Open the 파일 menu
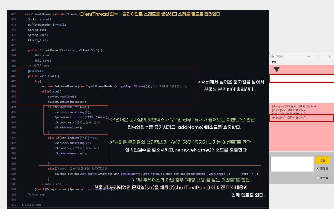The width and height of the screenshot is (334, 209). [273, 62]
